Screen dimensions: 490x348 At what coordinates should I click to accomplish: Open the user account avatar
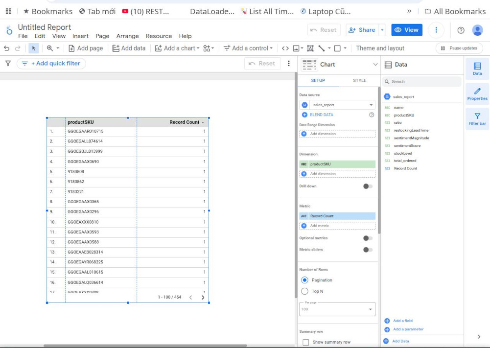[x=477, y=30]
